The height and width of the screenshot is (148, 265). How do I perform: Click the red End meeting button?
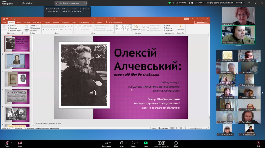(x=258, y=143)
